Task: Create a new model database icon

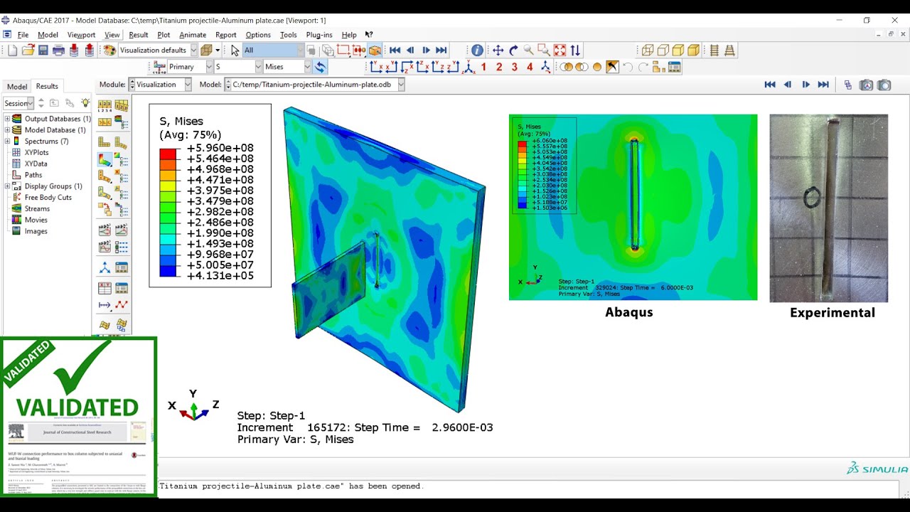Action: click(12, 50)
